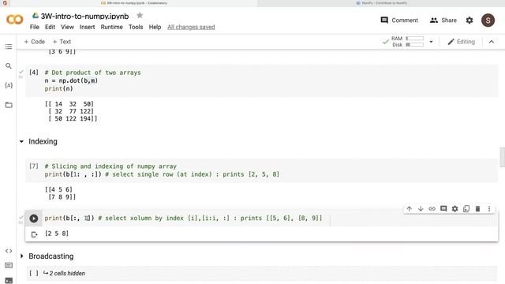Add a new Text cell
Screen dimensions: 505x284
pos(62,42)
